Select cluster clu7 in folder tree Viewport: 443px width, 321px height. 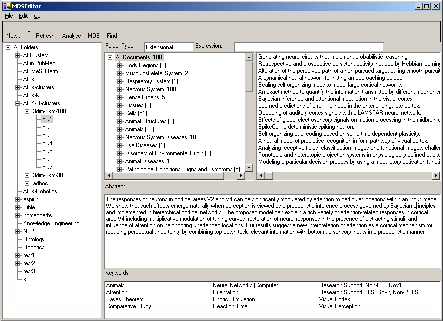tap(47, 167)
